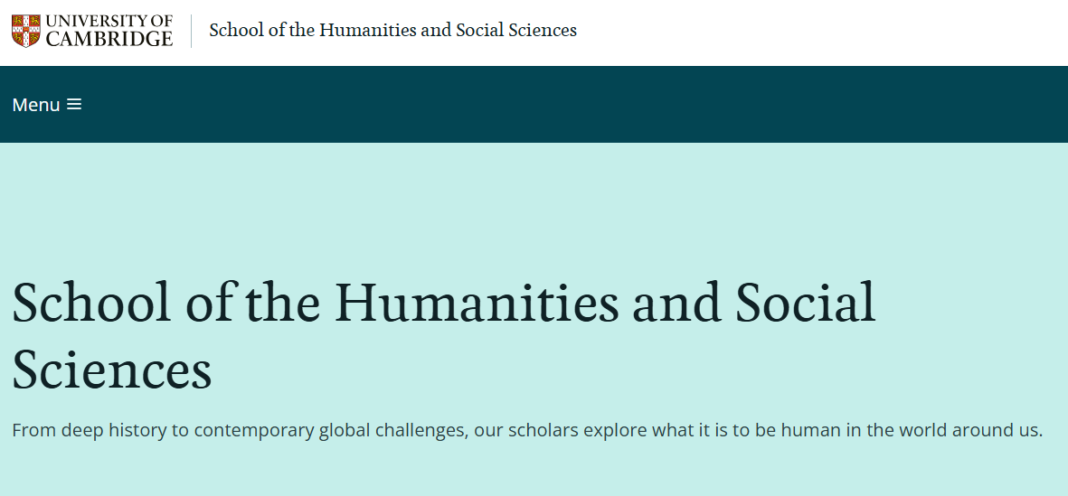The image size is (1068, 496).
Task: Click the 'CAMBRIDGE' wordmark in the logo
Action: (109, 39)
